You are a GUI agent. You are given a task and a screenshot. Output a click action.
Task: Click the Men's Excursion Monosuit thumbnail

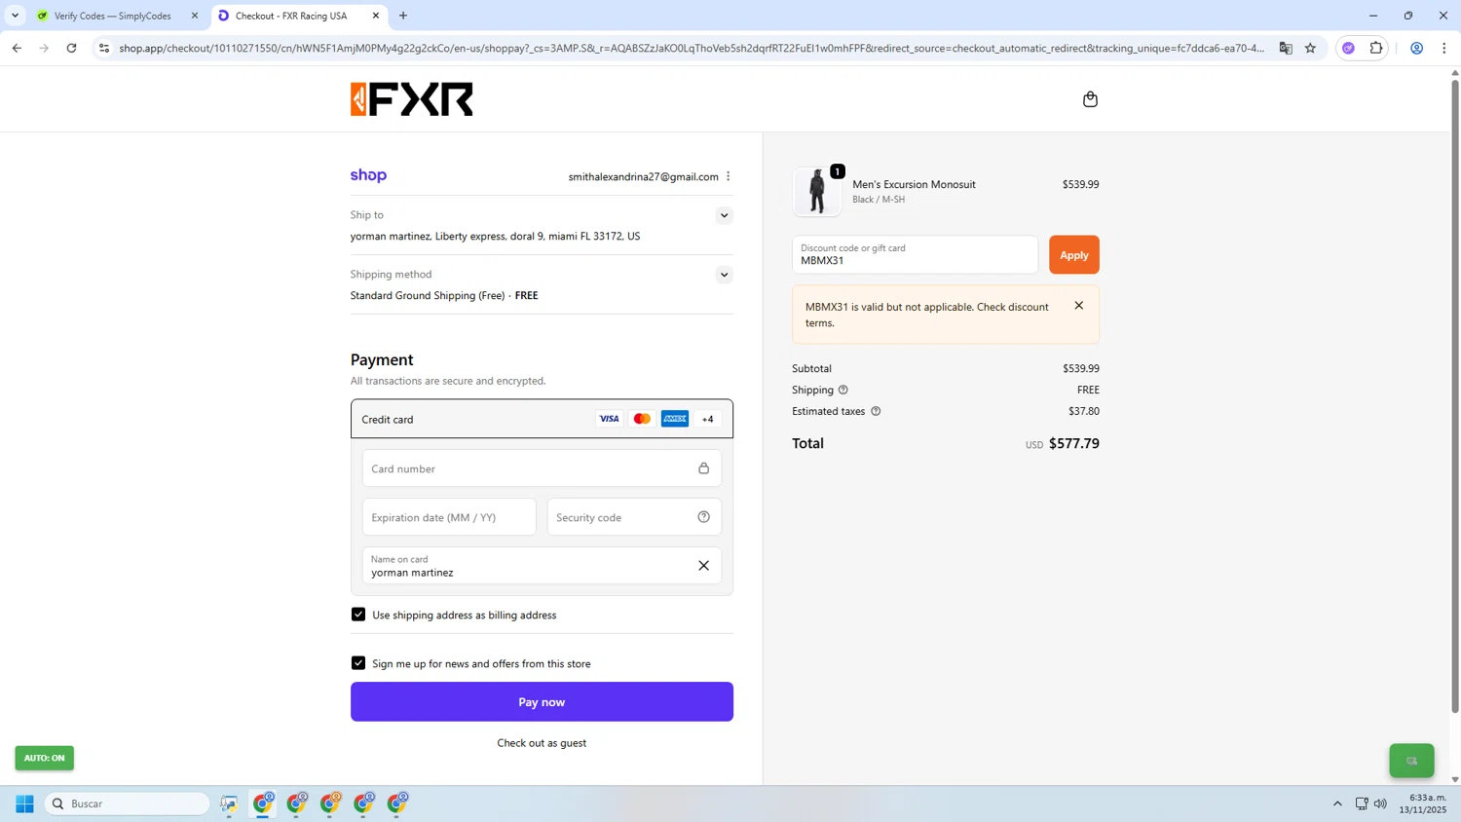point(816,191)
